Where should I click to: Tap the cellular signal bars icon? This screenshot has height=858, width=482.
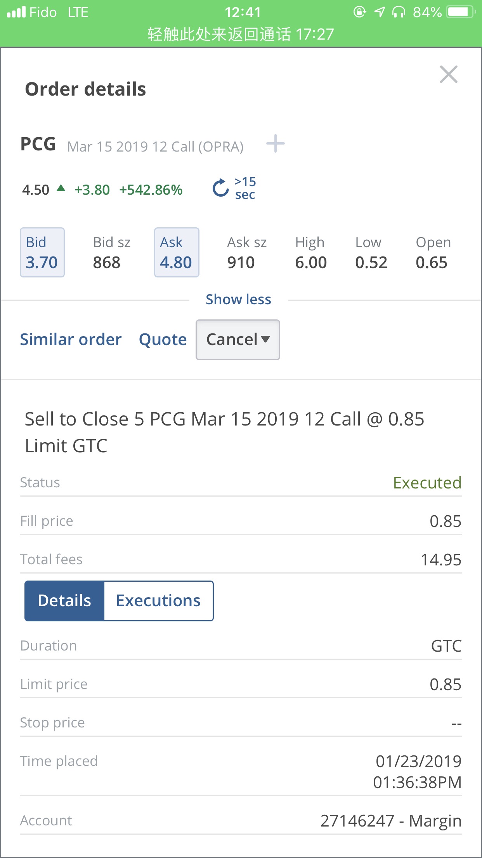coord(16,12)
